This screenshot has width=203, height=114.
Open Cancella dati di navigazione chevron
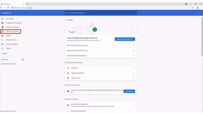(134, 105)
